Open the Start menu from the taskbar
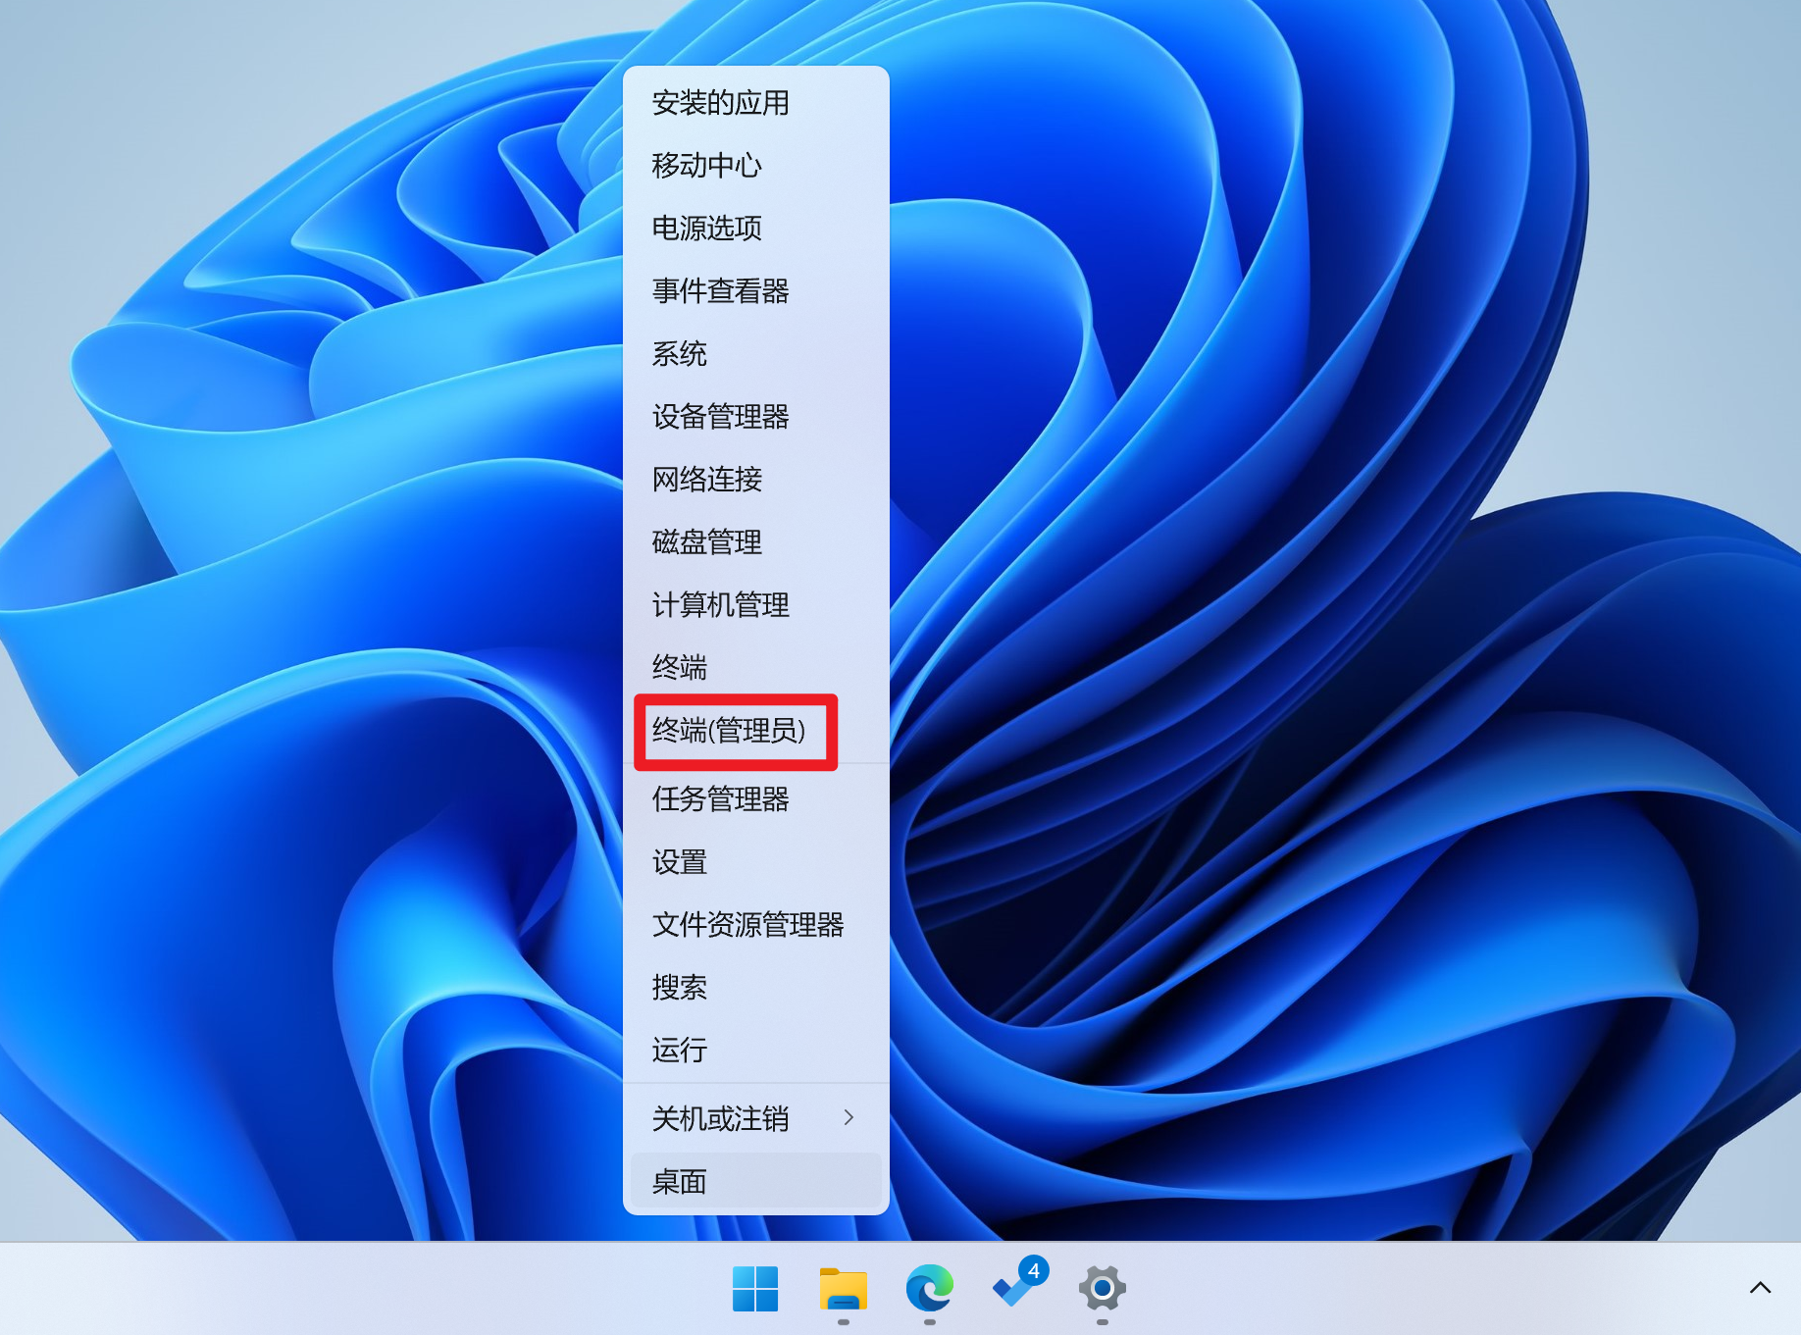This screenshot has width=1801, height=1335. point(754,1290)
